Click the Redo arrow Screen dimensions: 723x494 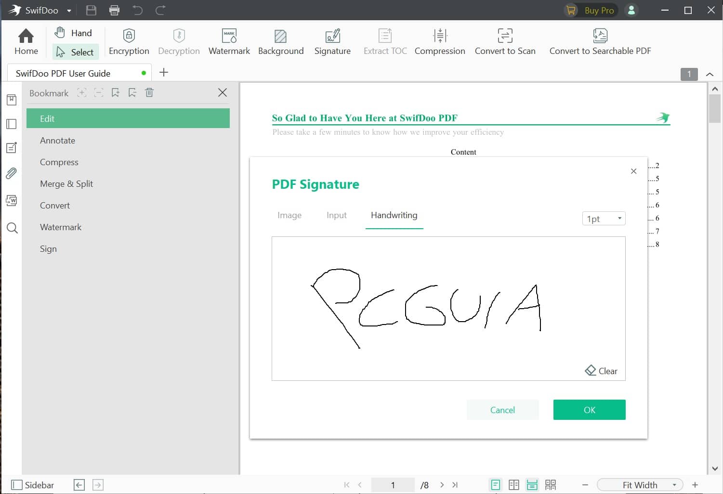pos(160,10)
